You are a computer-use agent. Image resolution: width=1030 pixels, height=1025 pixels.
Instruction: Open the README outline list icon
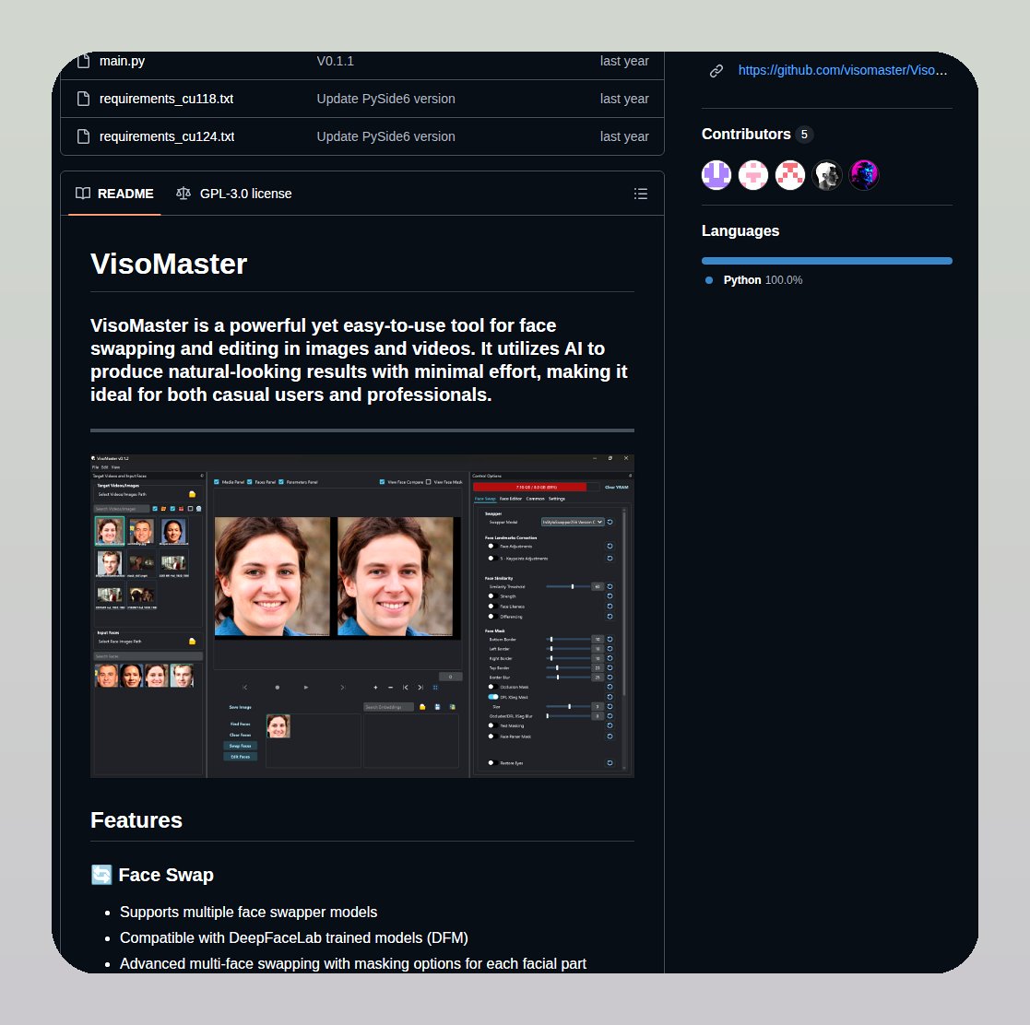tap(641, 194)
